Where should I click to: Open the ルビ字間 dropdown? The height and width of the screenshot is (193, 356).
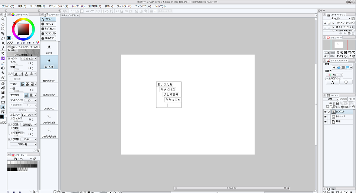(29, 139)
